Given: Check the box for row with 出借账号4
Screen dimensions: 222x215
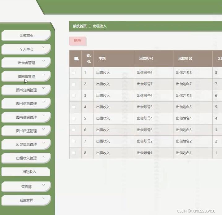Looking at the screenshot, I should coord(74,118).
